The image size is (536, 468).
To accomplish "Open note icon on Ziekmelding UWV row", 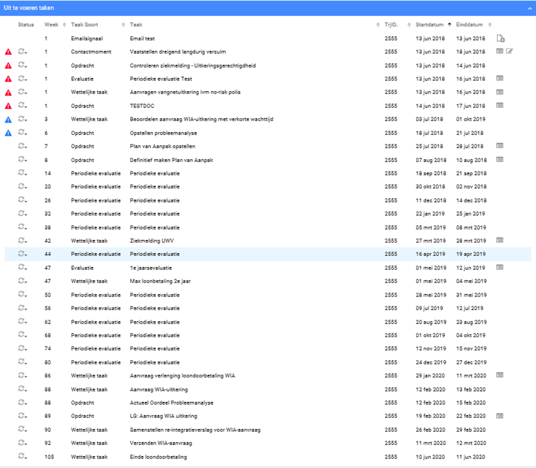I will point(499,240).
